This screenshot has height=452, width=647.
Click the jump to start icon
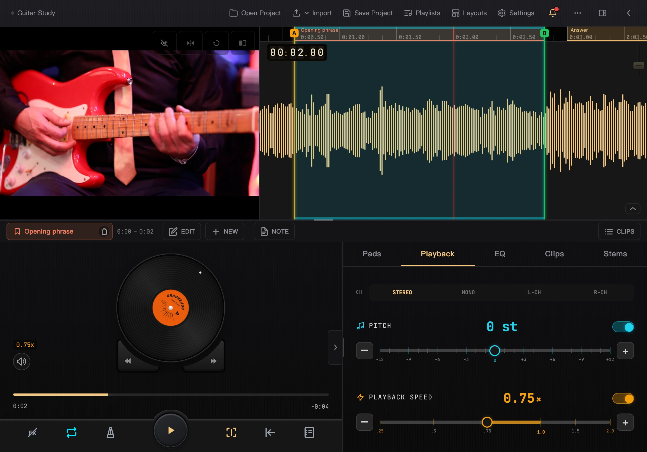270,432
